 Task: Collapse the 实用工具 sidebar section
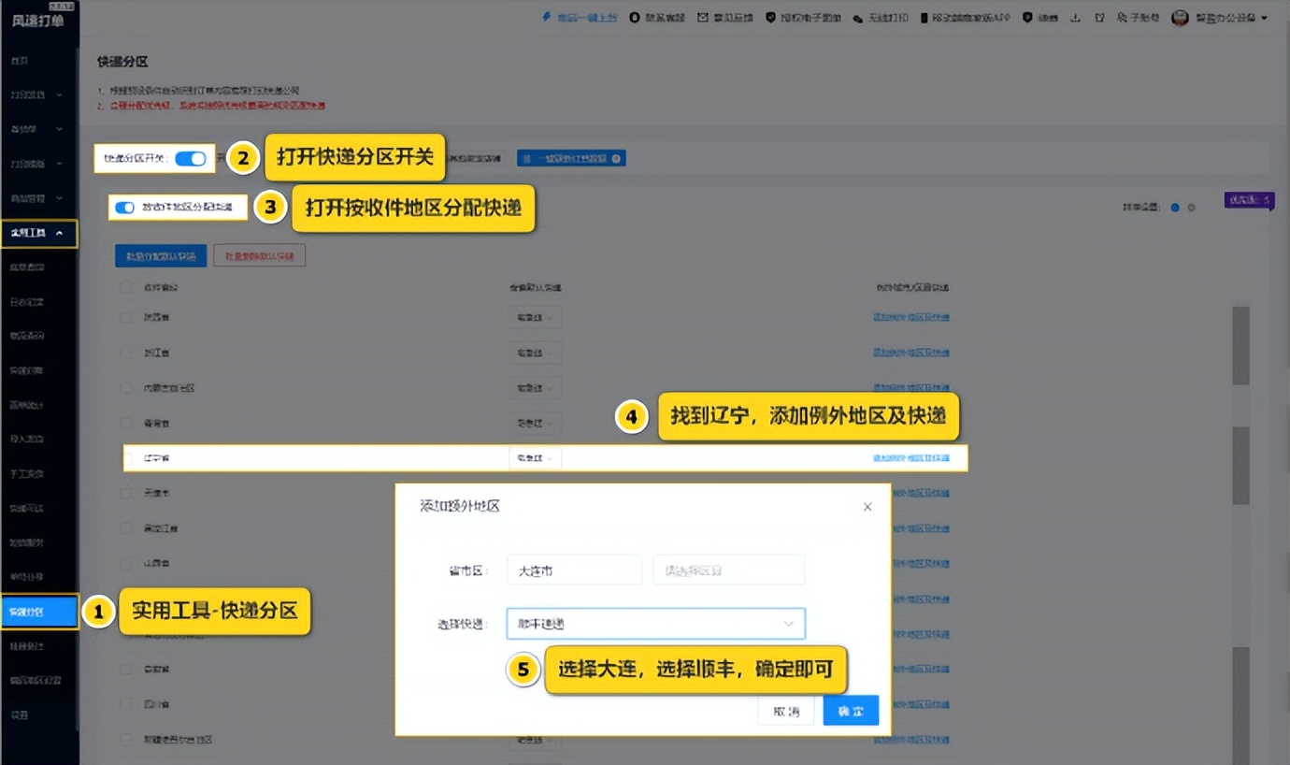pos(39,234)
